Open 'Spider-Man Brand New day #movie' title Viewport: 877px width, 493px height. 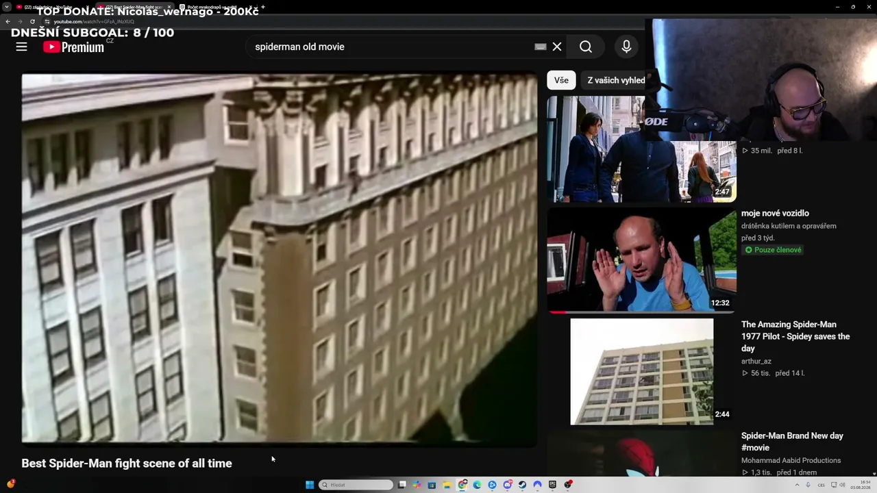[x=792, y=442]
